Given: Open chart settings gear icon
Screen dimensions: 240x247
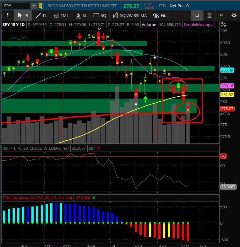Looking at the screenshot, I should pyautogui.click(x=234, y=15).
